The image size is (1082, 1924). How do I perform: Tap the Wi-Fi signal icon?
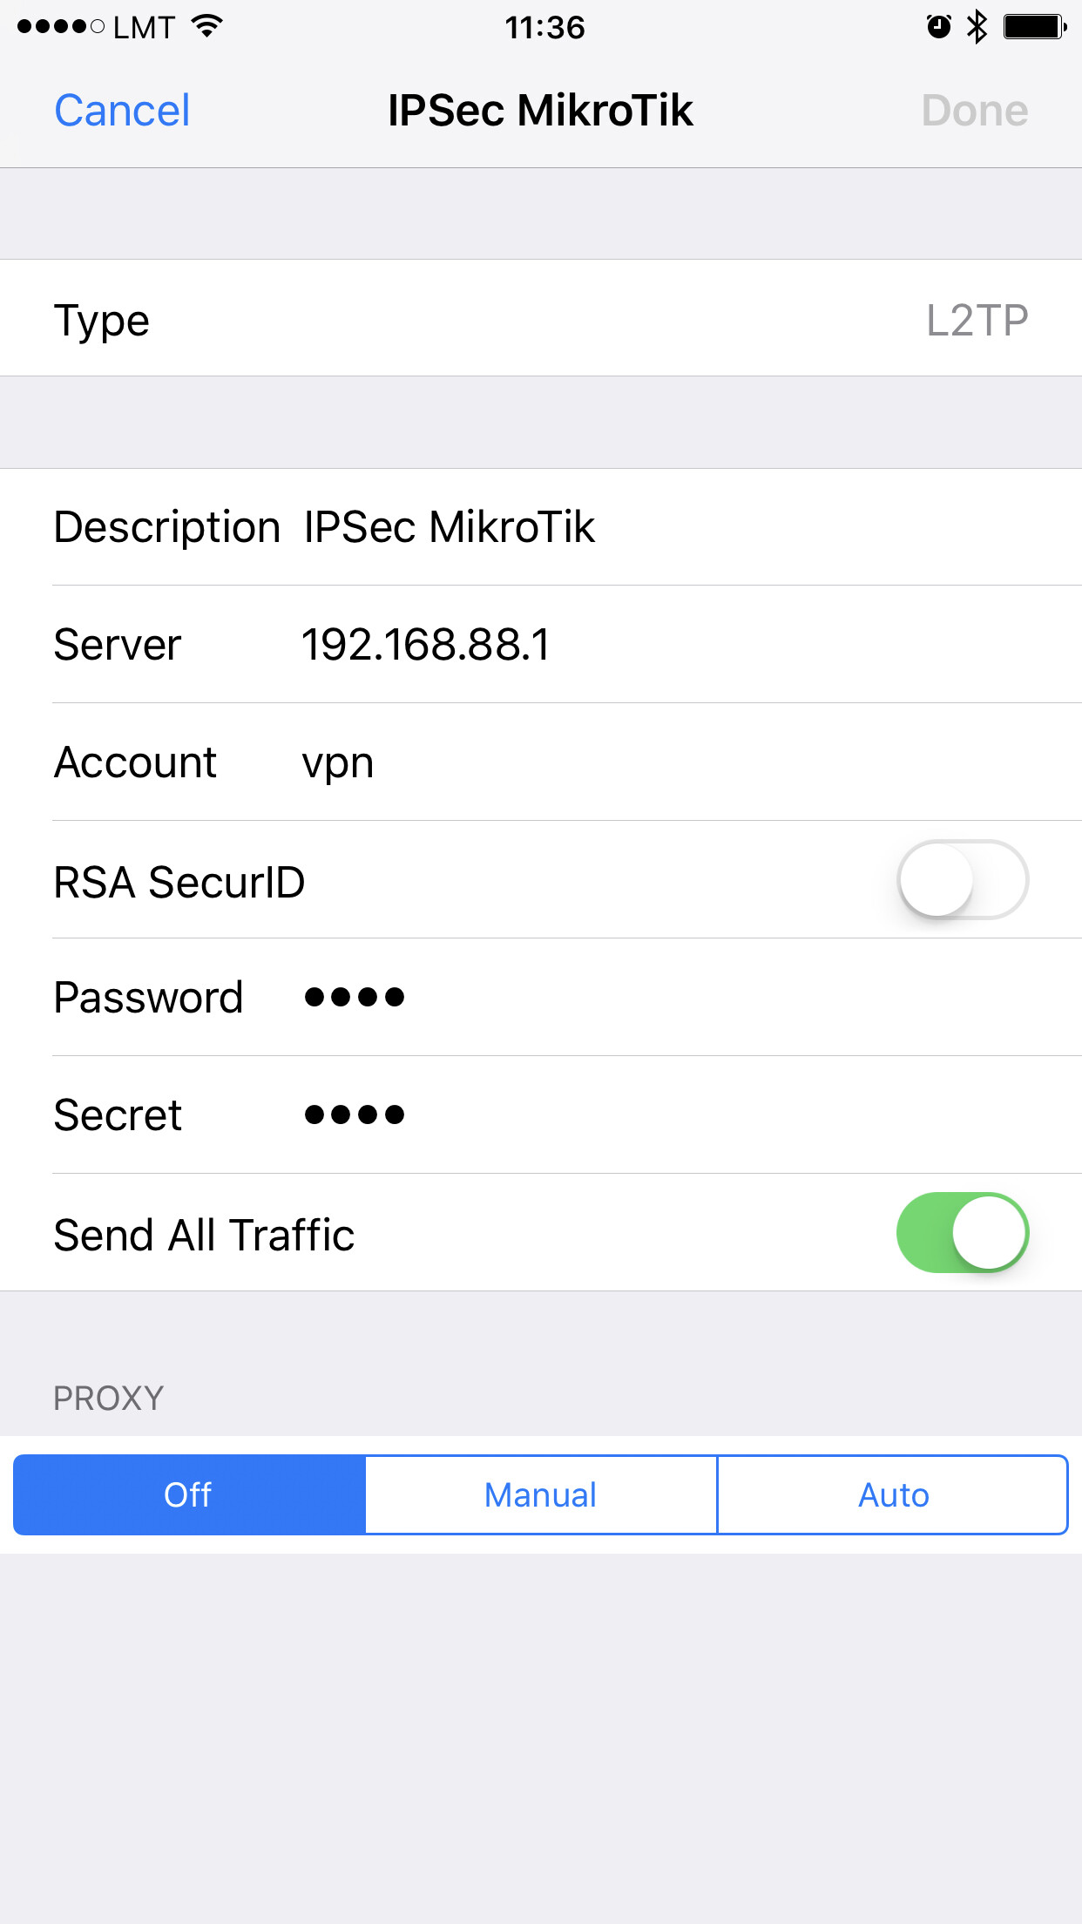(x=207, y=26)
